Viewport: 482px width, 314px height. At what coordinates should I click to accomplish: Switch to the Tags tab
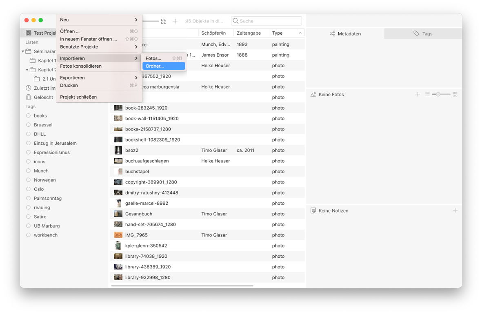(x=423, y=33)
